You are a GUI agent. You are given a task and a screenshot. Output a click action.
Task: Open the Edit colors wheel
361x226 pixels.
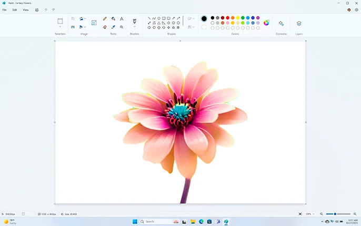[x=266, y=23]
